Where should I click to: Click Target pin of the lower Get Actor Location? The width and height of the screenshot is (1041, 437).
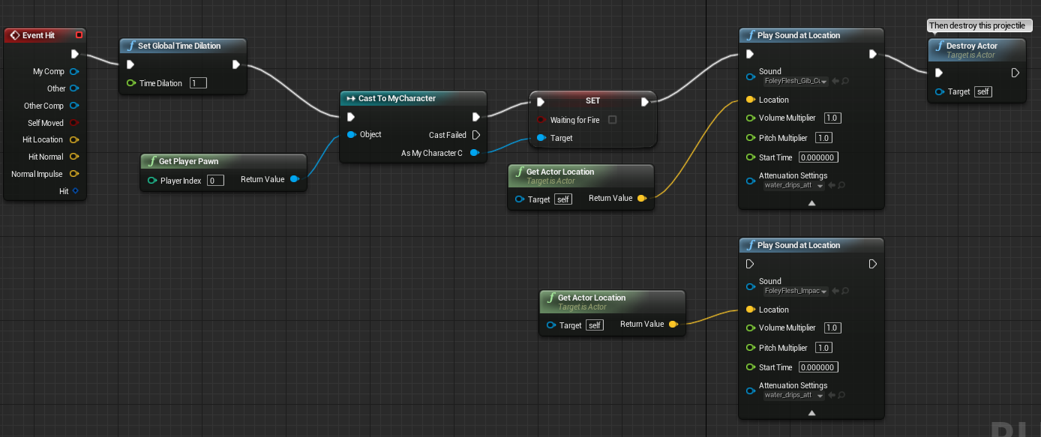coord(551,325)
